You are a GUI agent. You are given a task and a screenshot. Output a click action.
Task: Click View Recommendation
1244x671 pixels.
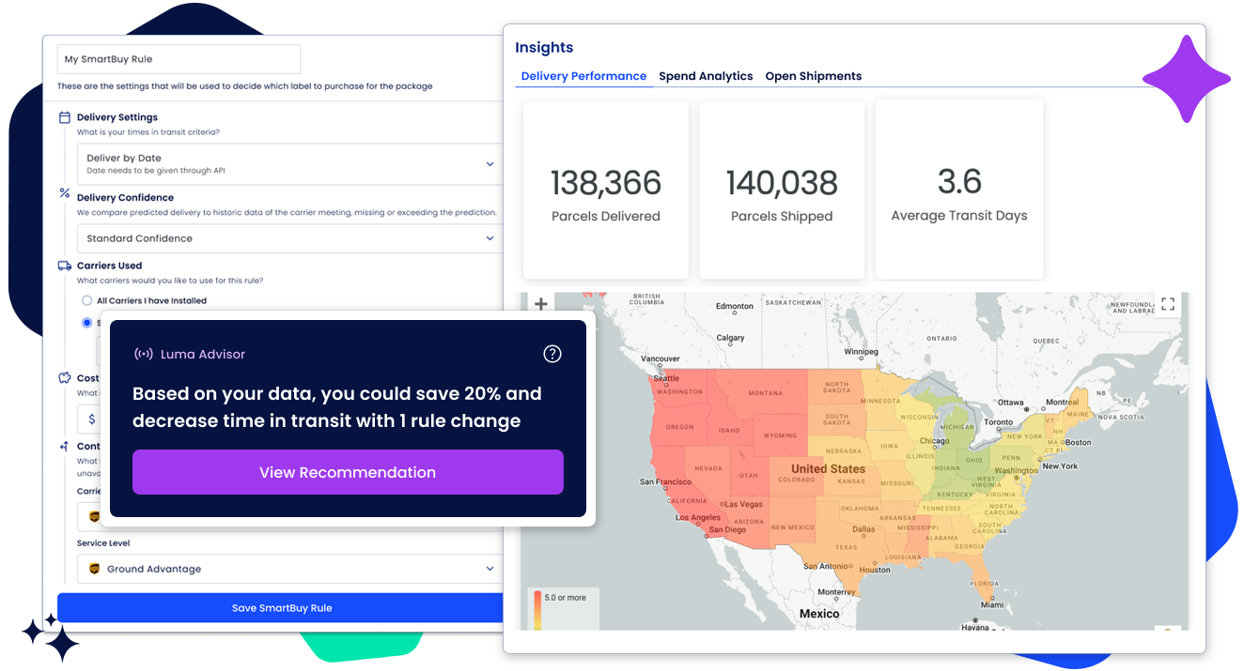[348, 472]
